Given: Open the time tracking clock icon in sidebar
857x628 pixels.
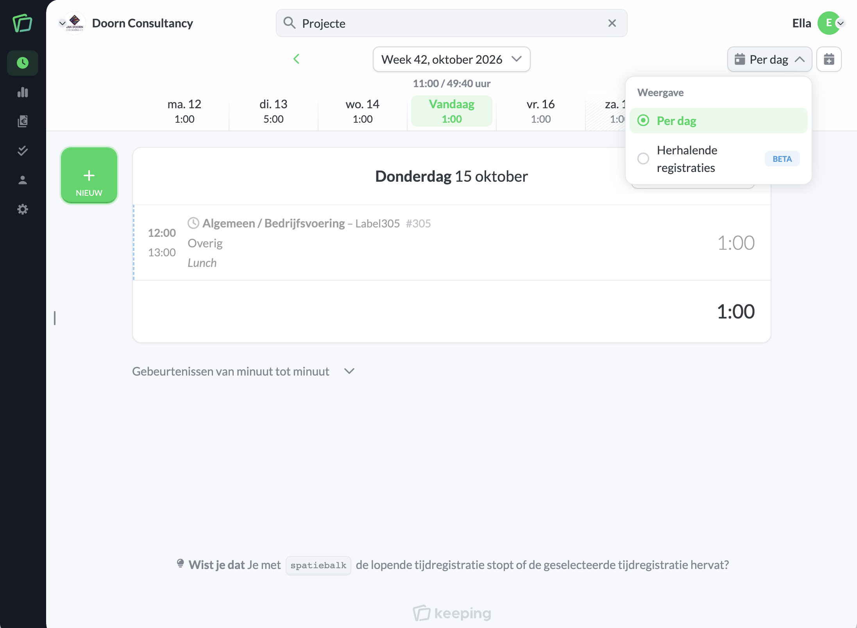Looking at the screenshot, I should coord(23,63).
